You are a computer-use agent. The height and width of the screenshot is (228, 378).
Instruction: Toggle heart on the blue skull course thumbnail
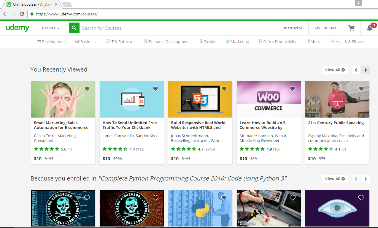(87, 198)
